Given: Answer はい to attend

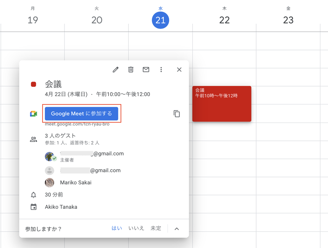Looking at the screenshot, I should [x=117, y=228].
